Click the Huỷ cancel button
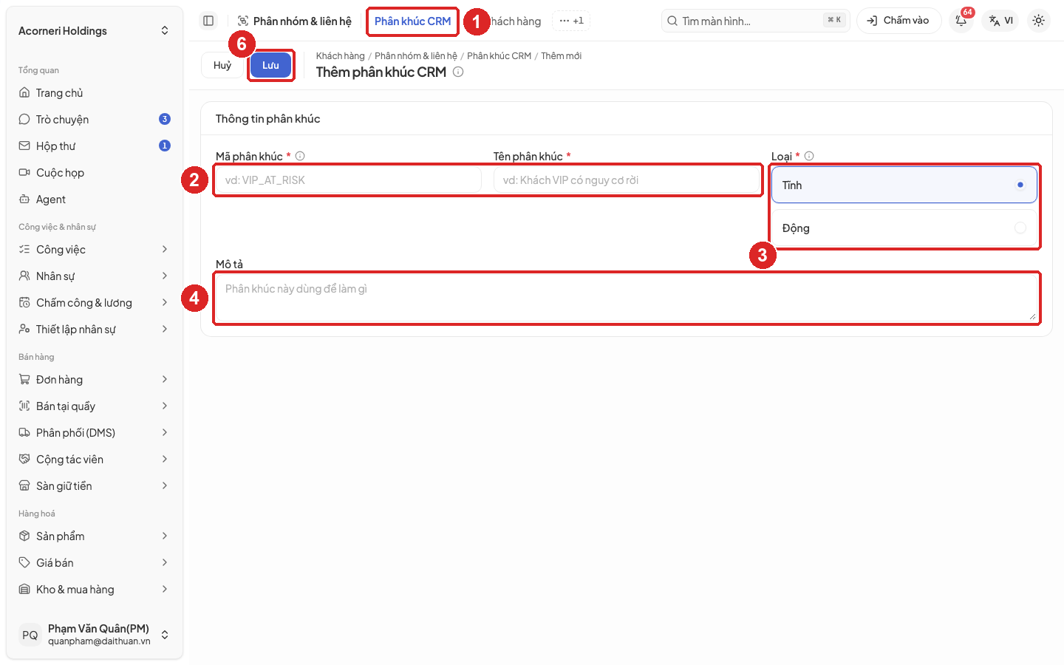 pos(222,65)
